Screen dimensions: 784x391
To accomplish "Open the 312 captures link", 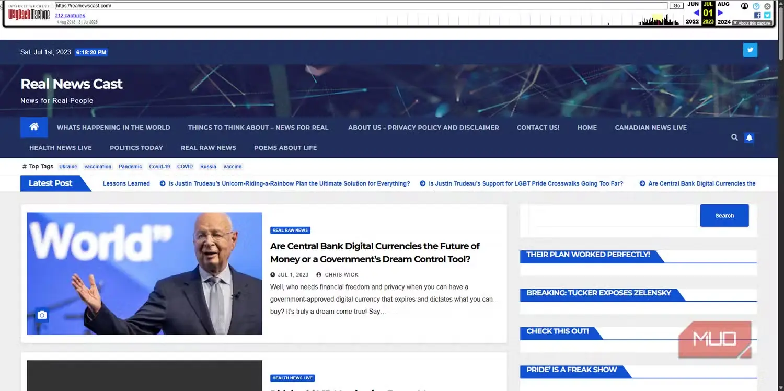I will [x=70, y=16].
